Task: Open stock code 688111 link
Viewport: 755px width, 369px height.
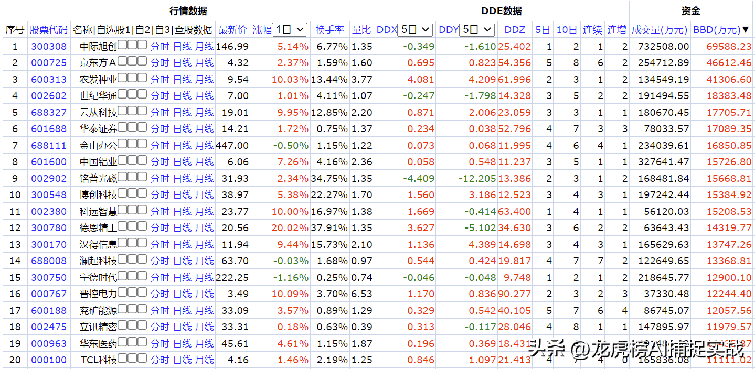Action: pyautogui.click(x=49, y=146)
